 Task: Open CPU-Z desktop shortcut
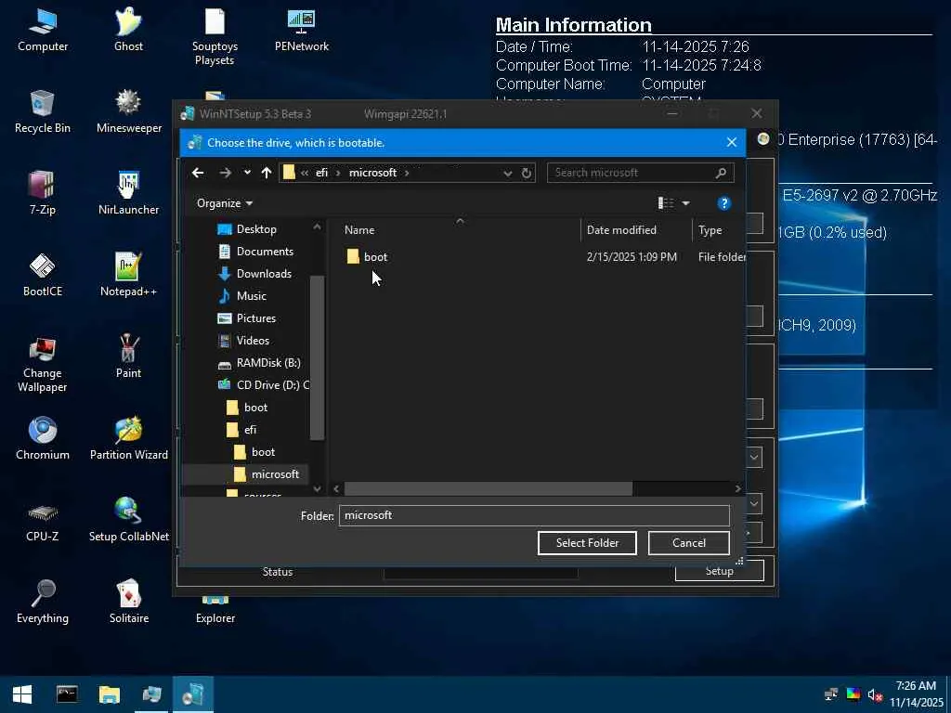(42, 520)
